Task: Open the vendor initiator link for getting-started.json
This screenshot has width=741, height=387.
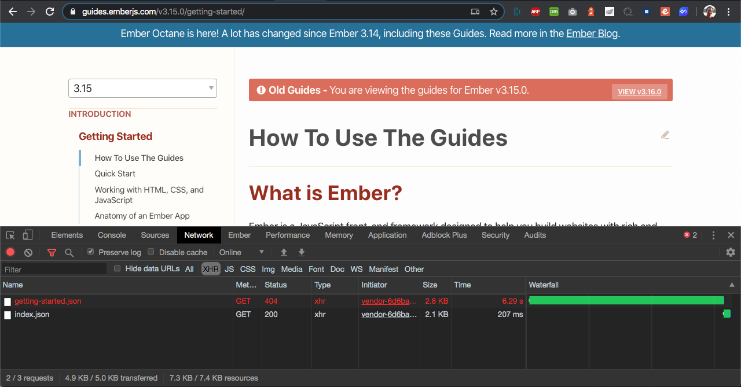Action: pos(389,301)
